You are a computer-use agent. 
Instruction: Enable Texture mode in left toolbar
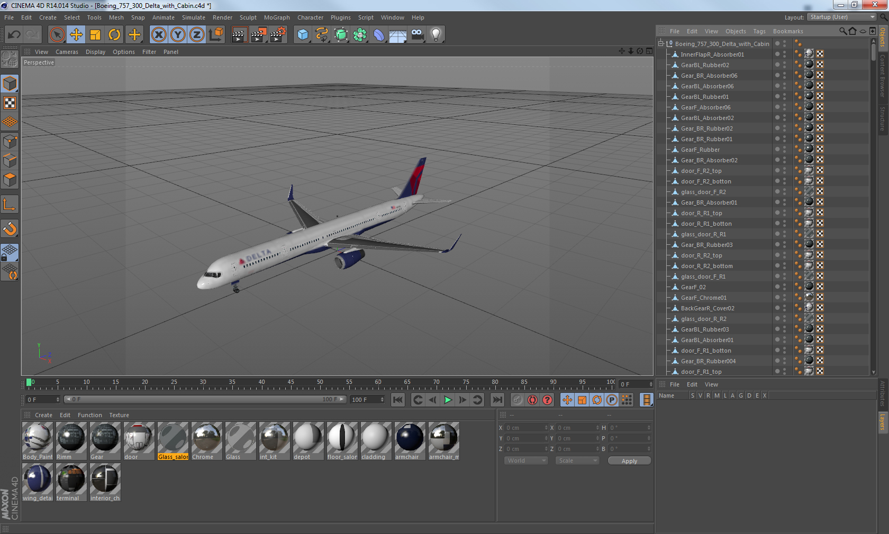[x=10, y=103]
